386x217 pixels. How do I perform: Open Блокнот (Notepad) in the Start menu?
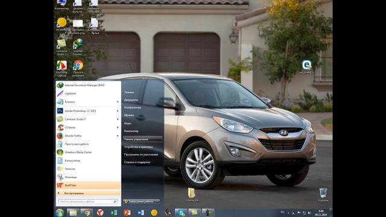click(x=89, y=102)
